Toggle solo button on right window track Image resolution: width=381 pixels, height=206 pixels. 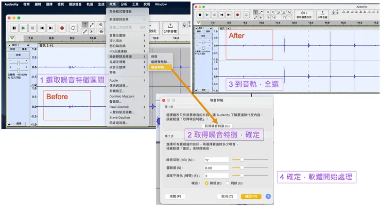208,31
